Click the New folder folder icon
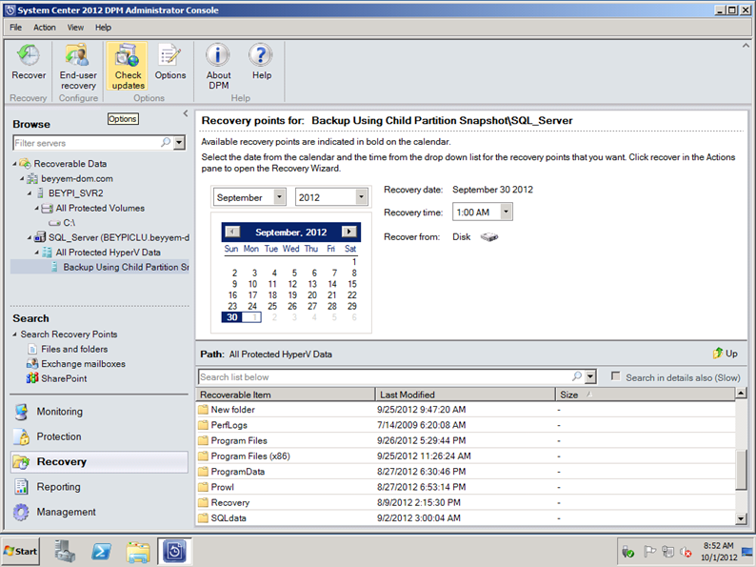 203,410
